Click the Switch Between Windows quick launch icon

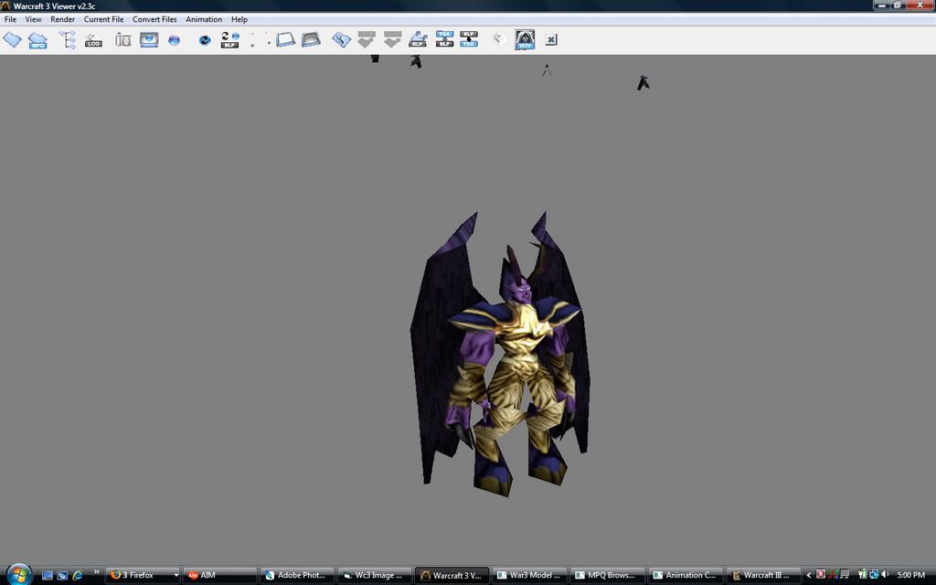click(x=62, y=576)
